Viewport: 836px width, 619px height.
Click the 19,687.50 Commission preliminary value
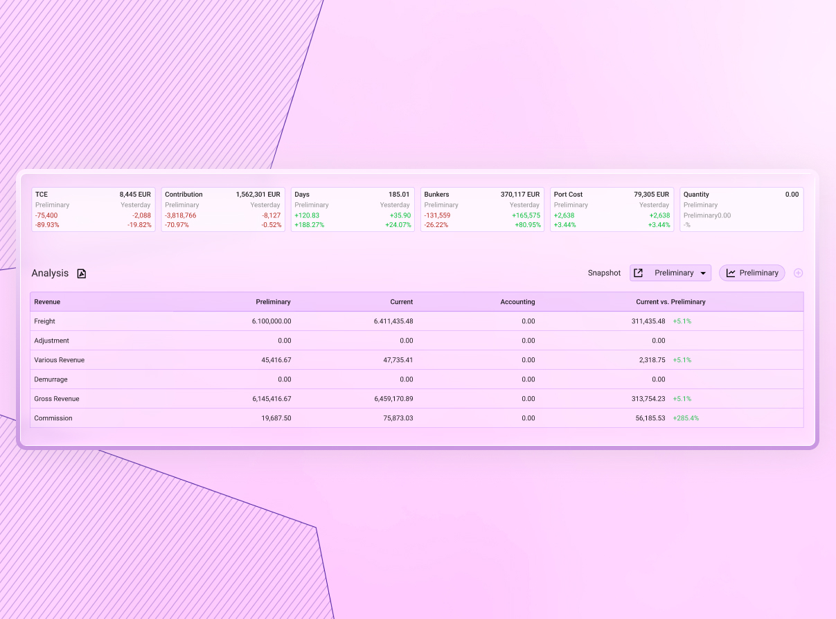tap(276, 418)
